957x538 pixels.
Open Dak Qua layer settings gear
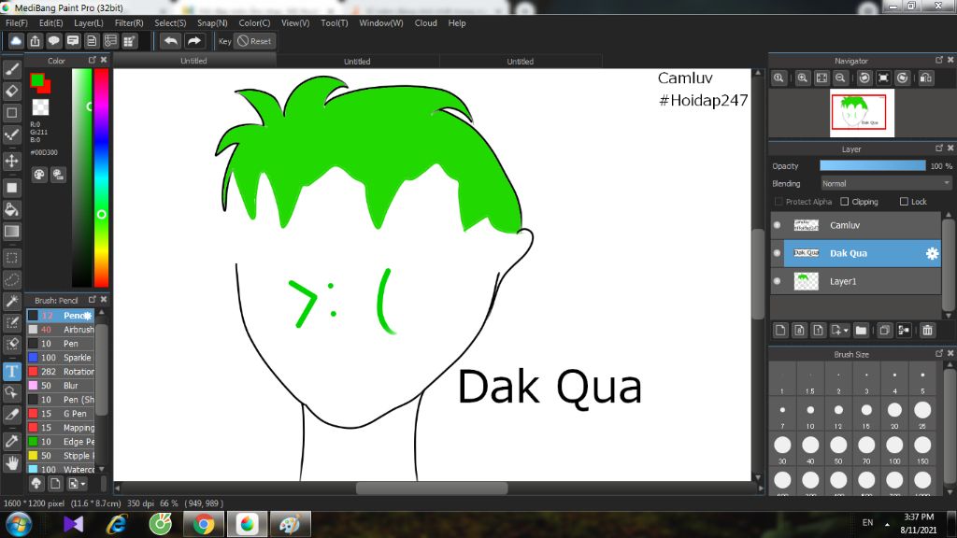[x=932, y=253]
